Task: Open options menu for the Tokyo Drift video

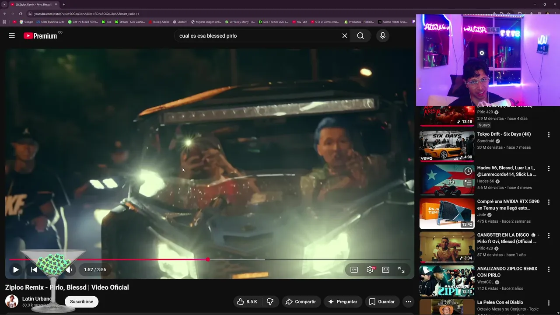Action: [x=549, y=135]
